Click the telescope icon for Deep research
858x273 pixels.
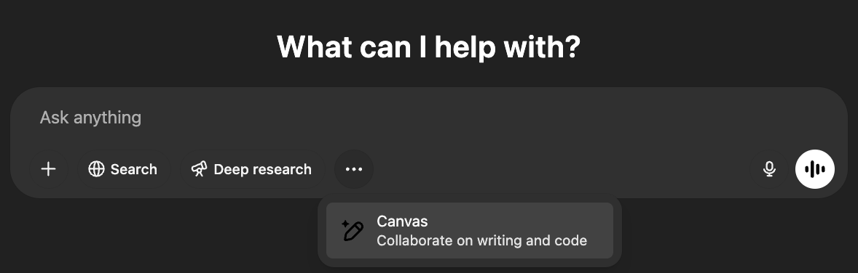[199, 169]
